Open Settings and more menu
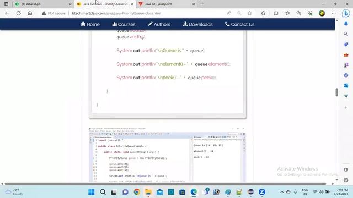The width and height of the screenshot is (353, 198). pyautogui.click(x=334, y=13)
